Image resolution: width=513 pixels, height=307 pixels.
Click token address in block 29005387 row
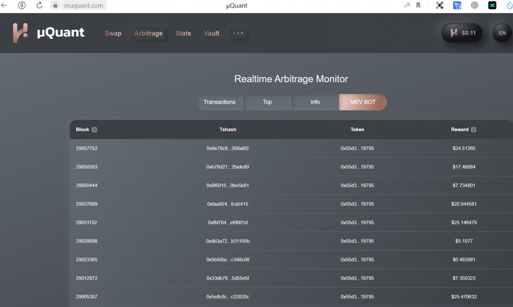click(357, 297)
